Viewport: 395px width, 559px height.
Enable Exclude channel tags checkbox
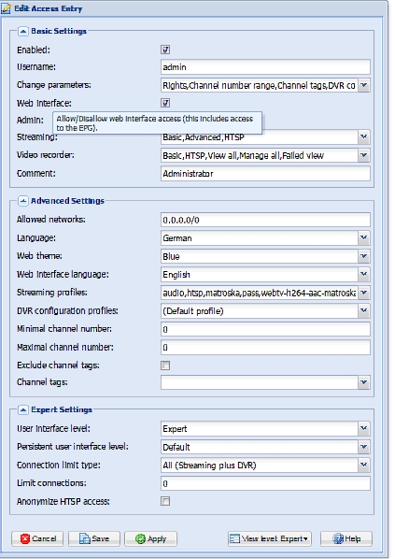[165, 365]
